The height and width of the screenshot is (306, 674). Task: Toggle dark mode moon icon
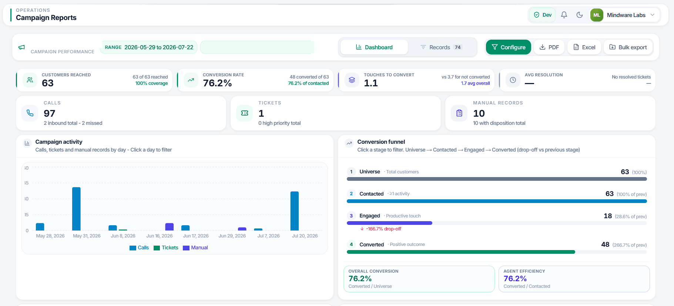580,15
